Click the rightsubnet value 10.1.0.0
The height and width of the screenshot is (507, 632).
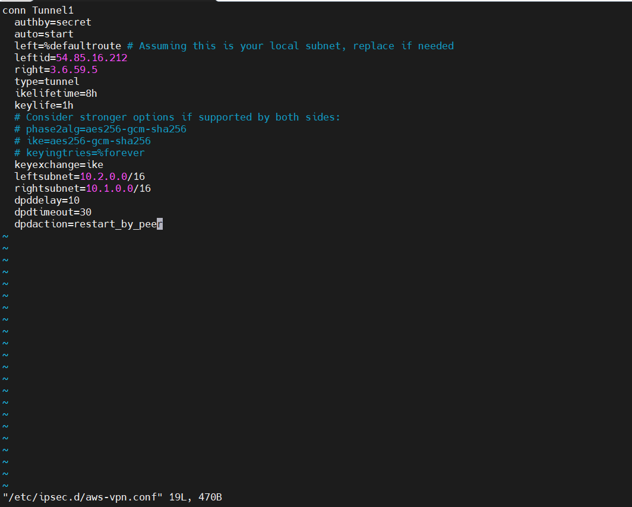coord(109,189)
